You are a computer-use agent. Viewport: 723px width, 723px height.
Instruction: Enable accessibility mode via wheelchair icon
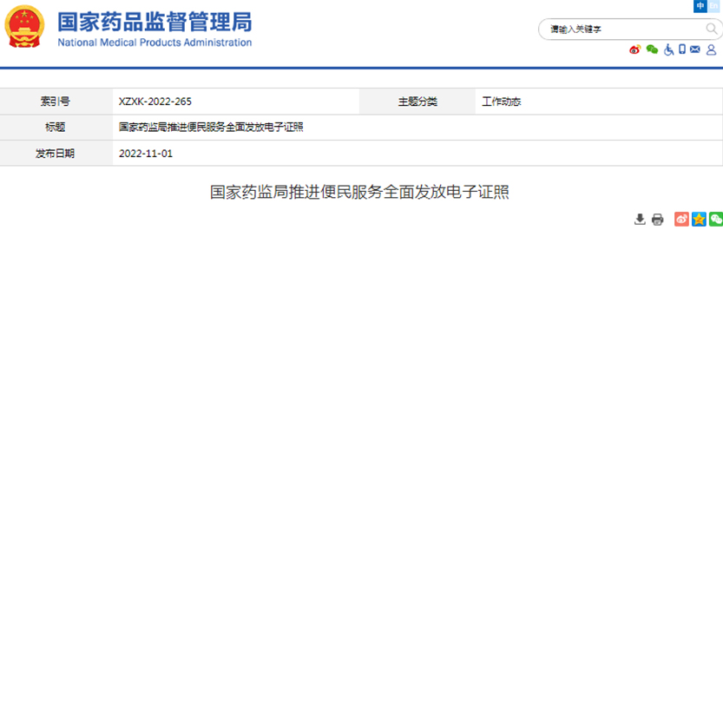tap(668, 50)
